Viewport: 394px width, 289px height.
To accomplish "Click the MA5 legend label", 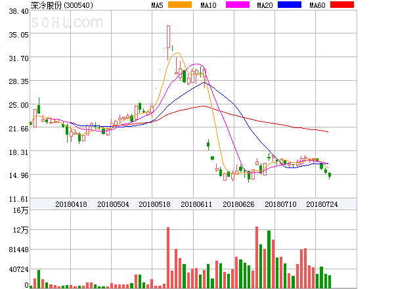I will pos(157,5).
